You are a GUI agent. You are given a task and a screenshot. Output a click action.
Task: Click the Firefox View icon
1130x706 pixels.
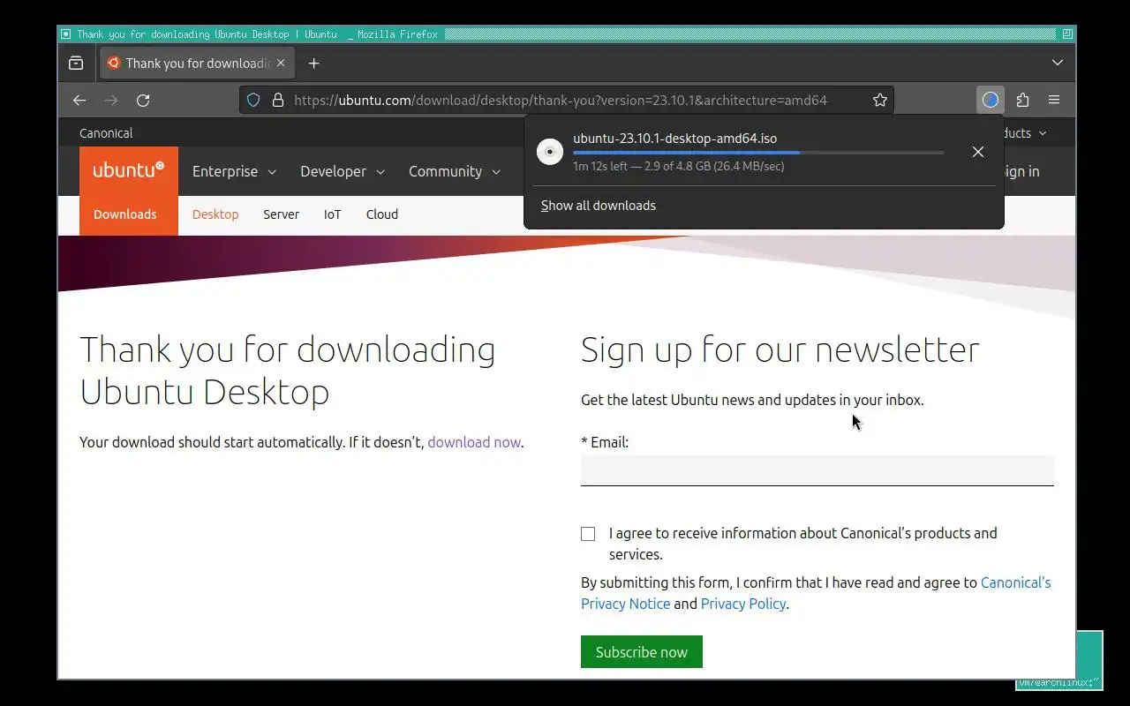click(x=76, y=63)
